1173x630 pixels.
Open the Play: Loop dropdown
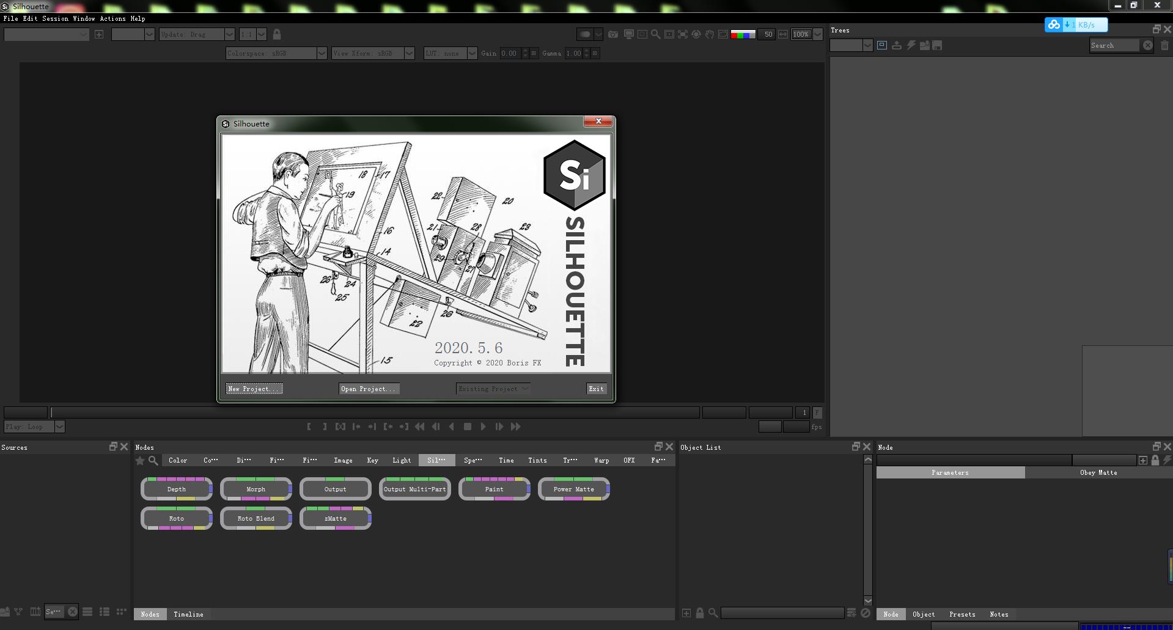34,427
